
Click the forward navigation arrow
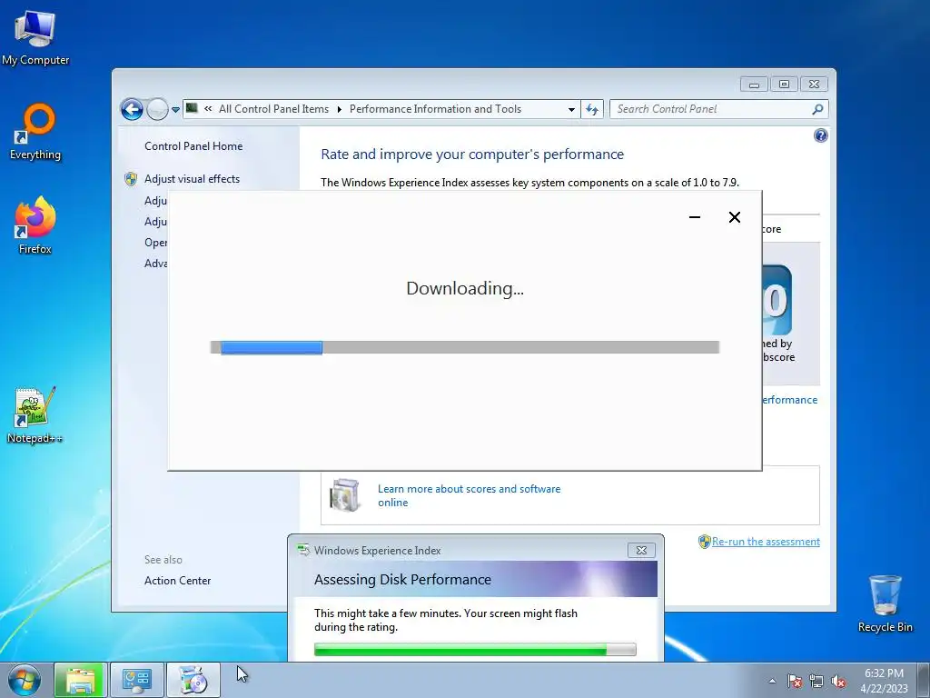pyautogui.click(x=157, y=109)
